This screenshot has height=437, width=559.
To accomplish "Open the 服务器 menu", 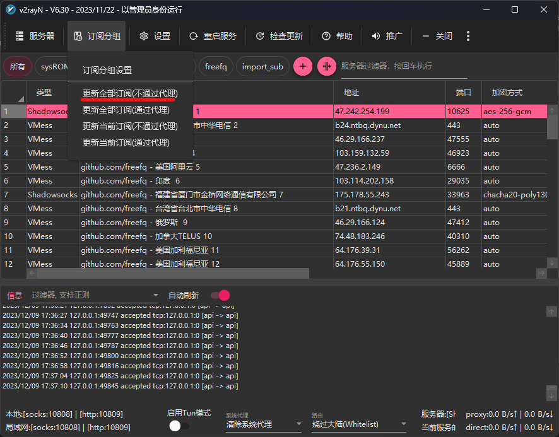I will click(35, 36).
